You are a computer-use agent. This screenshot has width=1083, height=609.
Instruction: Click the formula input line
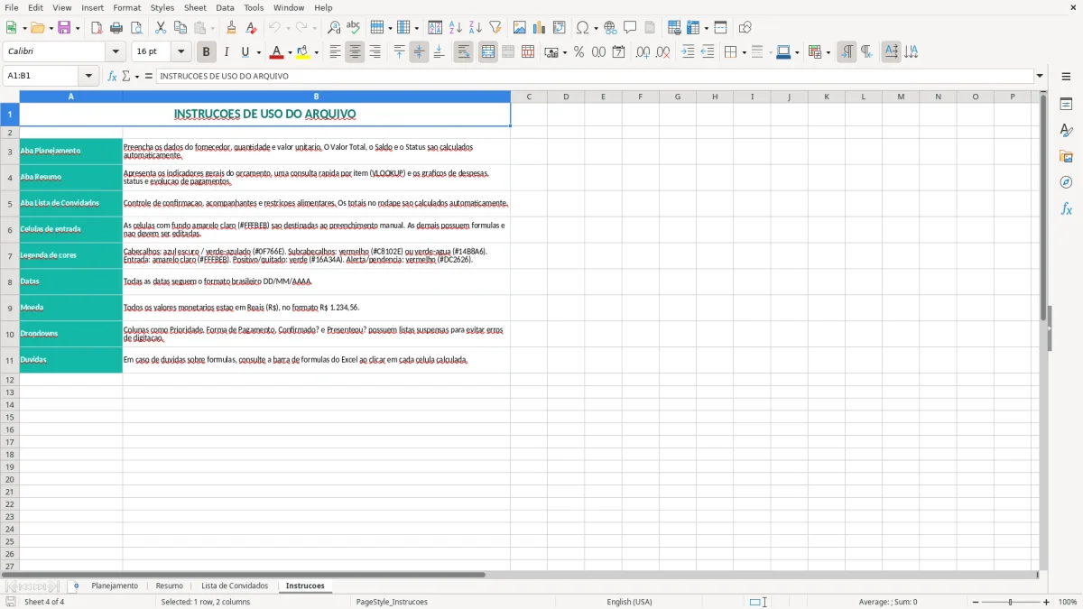(x=596, y=76)
